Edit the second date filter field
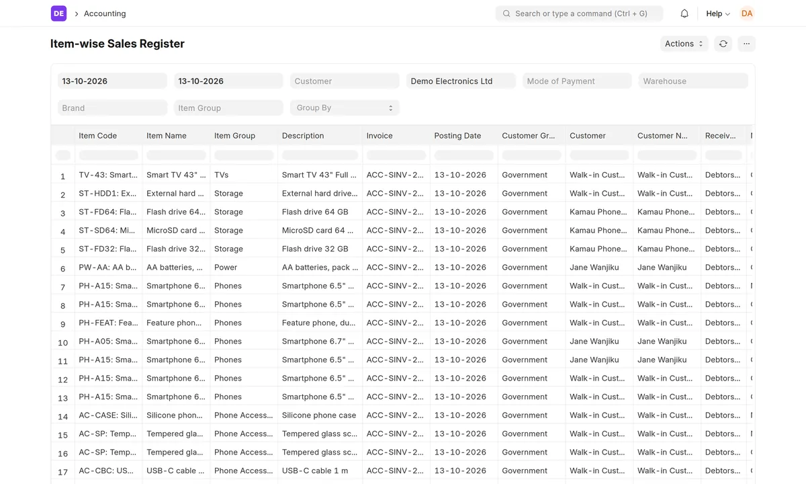 (x=228, y=81)
